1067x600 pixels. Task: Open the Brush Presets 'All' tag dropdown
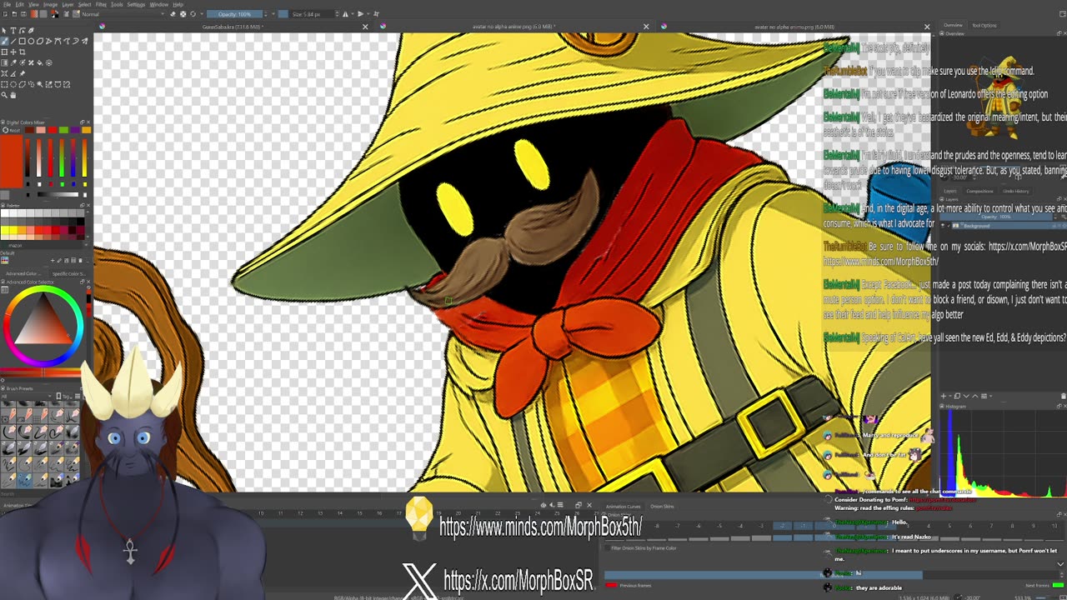(x=26, y=397)
